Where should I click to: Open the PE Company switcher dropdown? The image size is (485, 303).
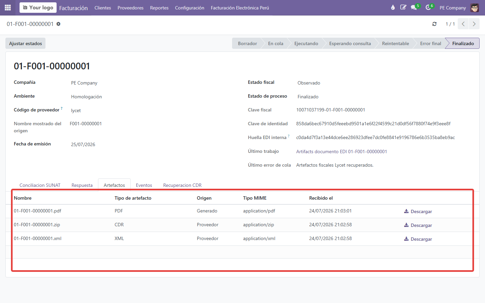click(x=453, y=8)
